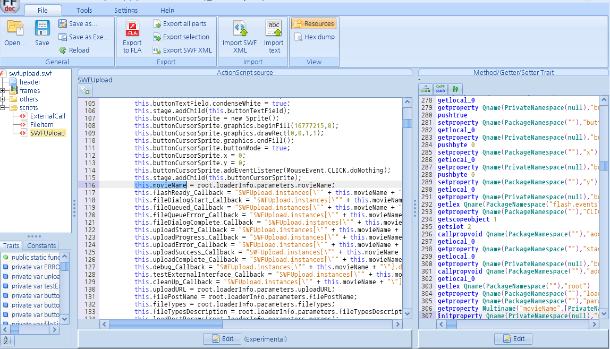Open the Tools ribbon tab

click(x=84, y=10)
